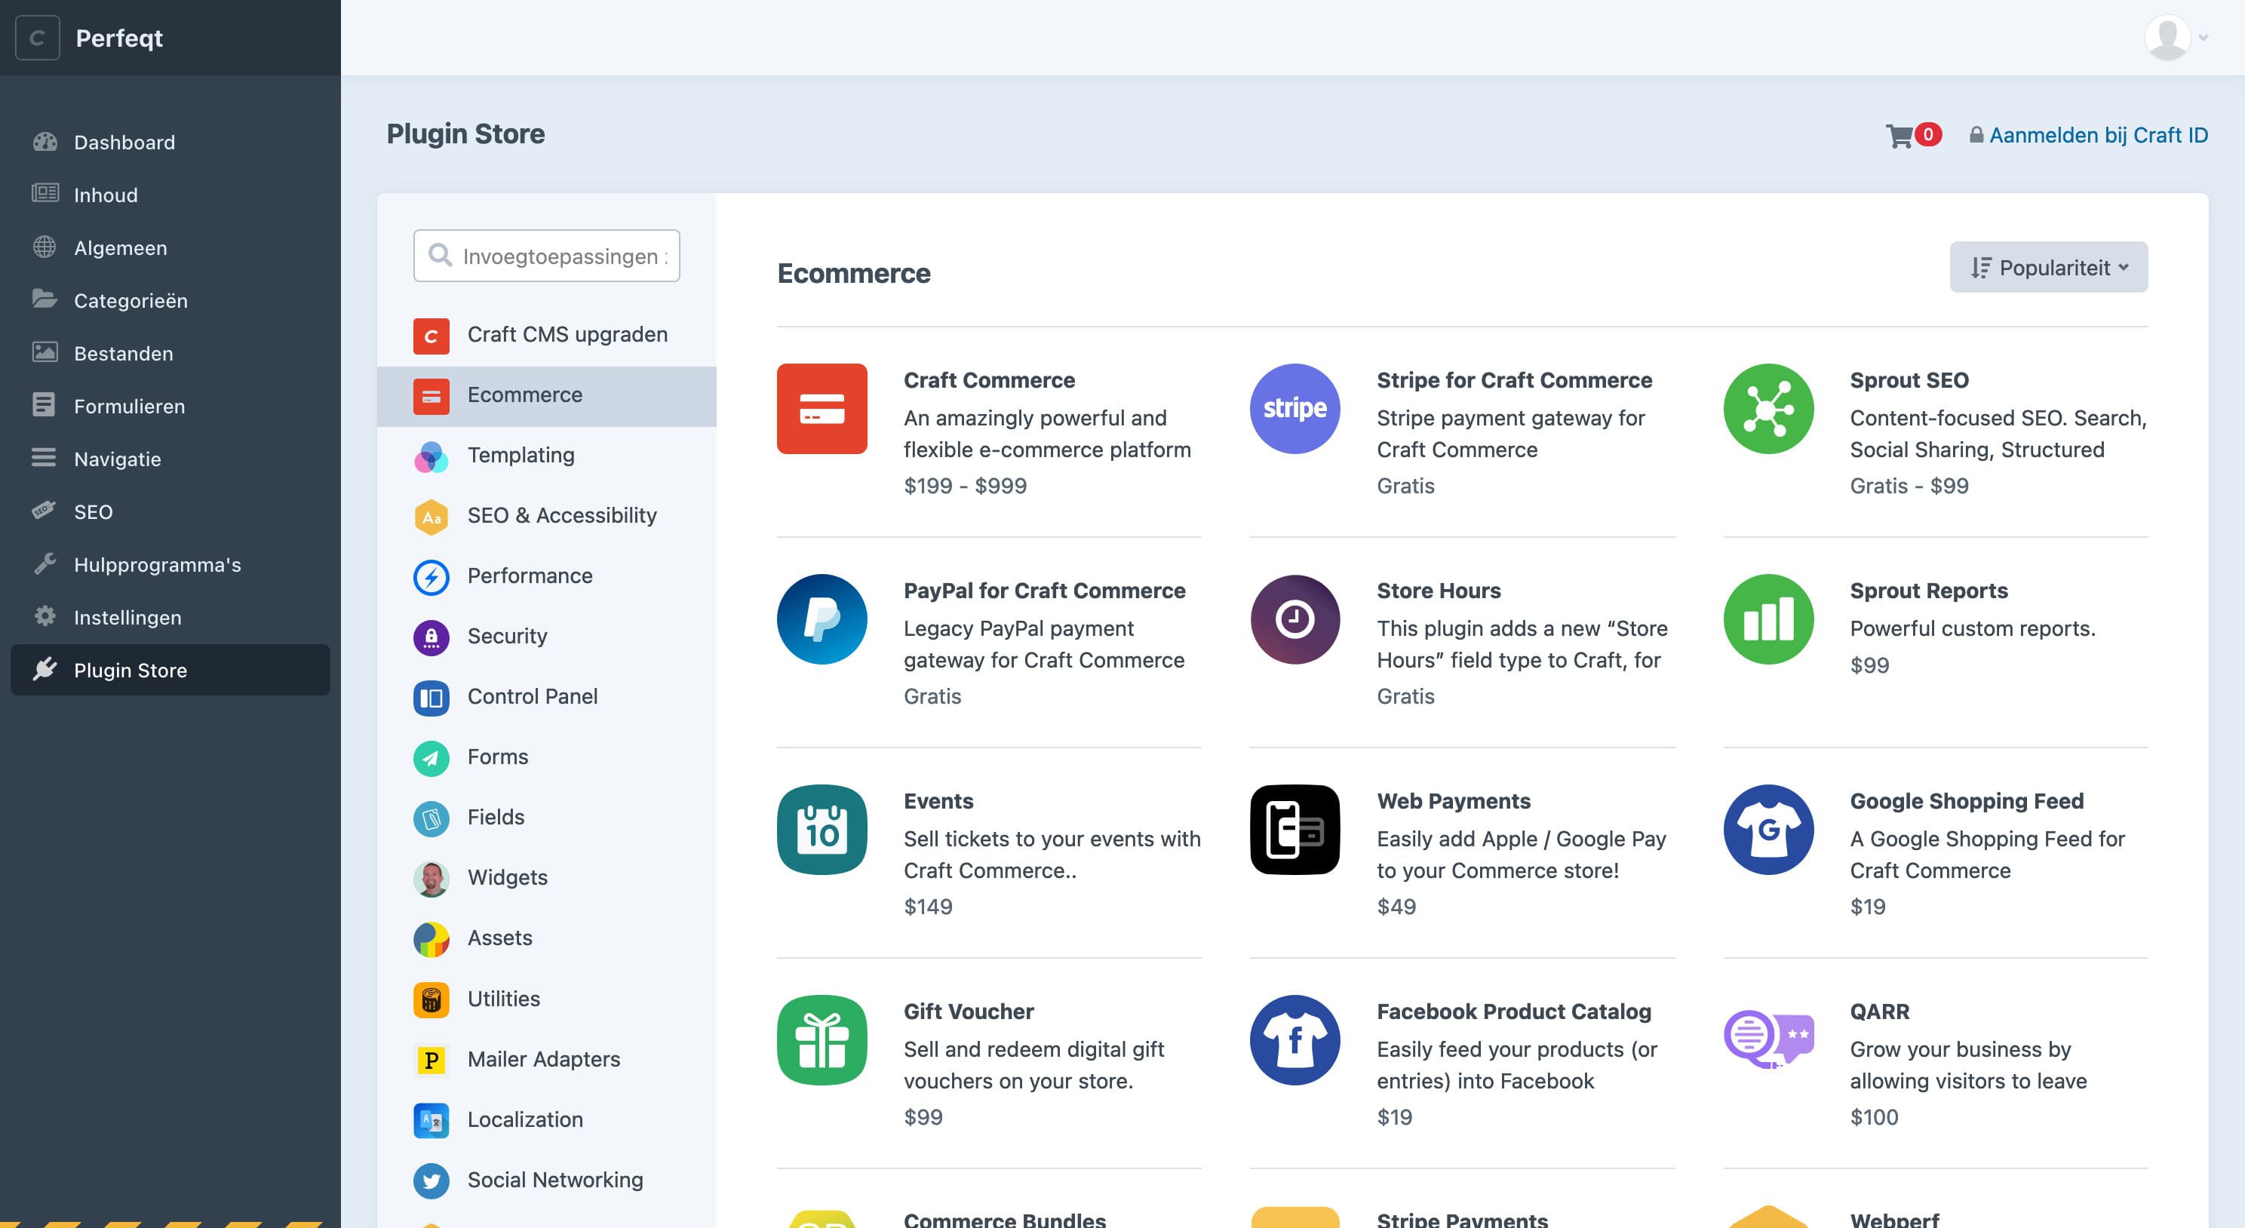Go to Dashboard in the sidebar
Viewport: 2245px width, 1228px height.
[170, 142]
